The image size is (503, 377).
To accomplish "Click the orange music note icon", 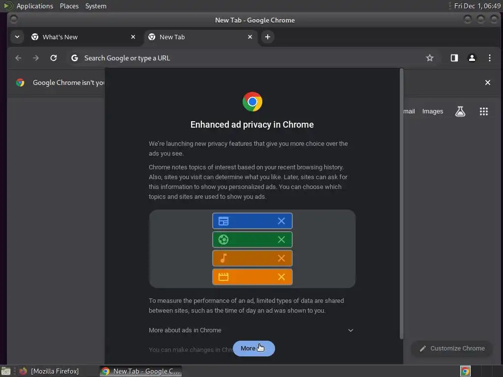I will (224, 258).
